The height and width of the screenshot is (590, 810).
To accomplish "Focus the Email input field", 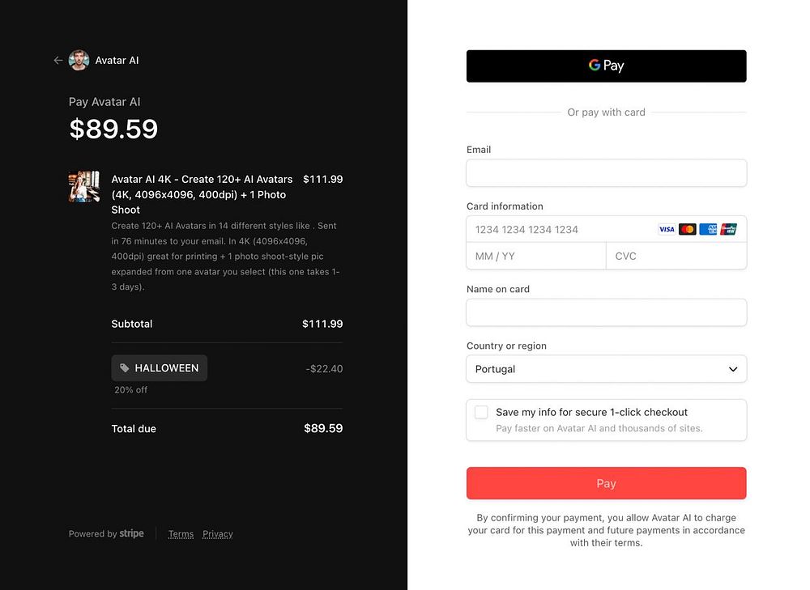I will (606, 173).
